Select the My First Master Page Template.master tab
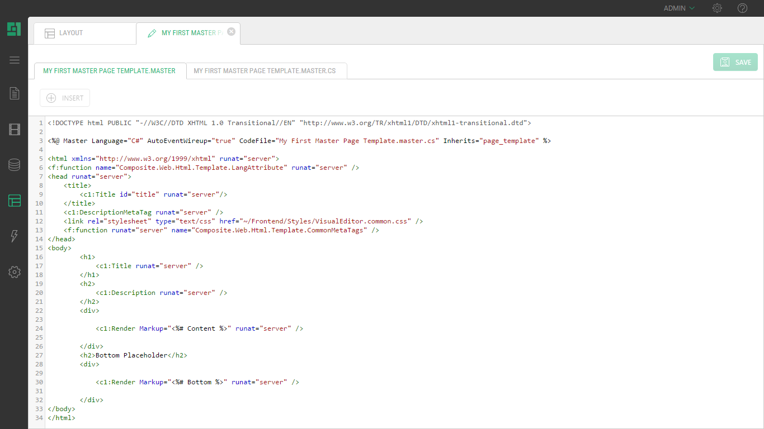The width and height of the screenshot is (764, 429). coord(109,71)
